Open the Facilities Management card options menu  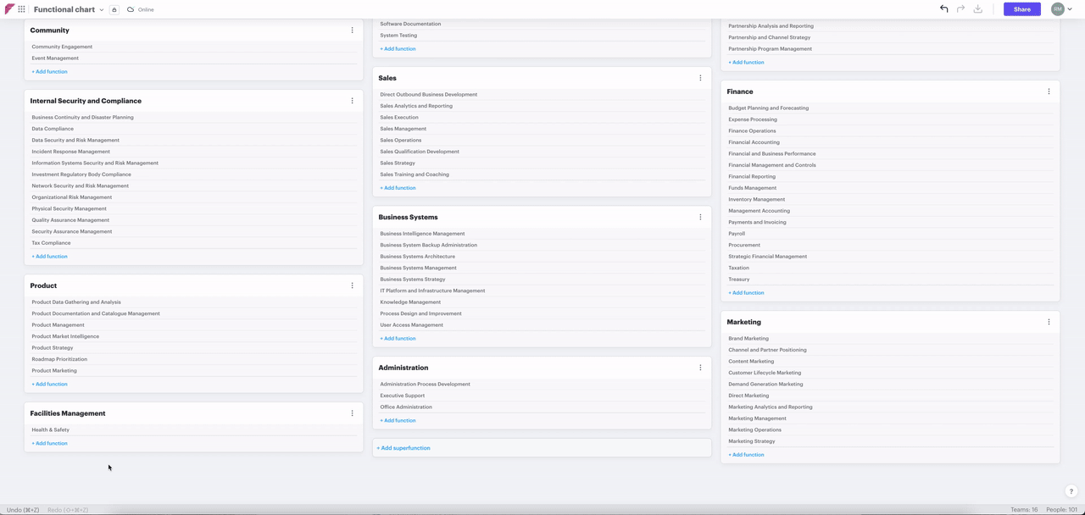click(x=352, y=413)
